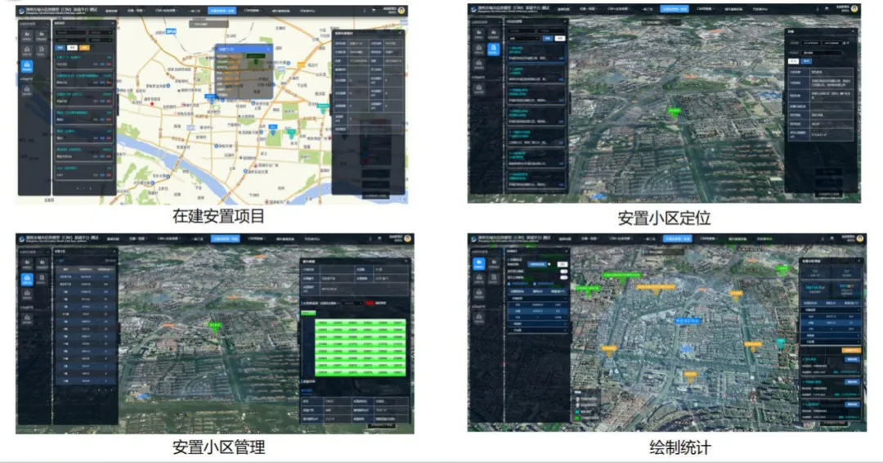Click the orange filter button in 在建安置项目 list panel
Viewport: 883px width, 463px height.
(84, 47)
